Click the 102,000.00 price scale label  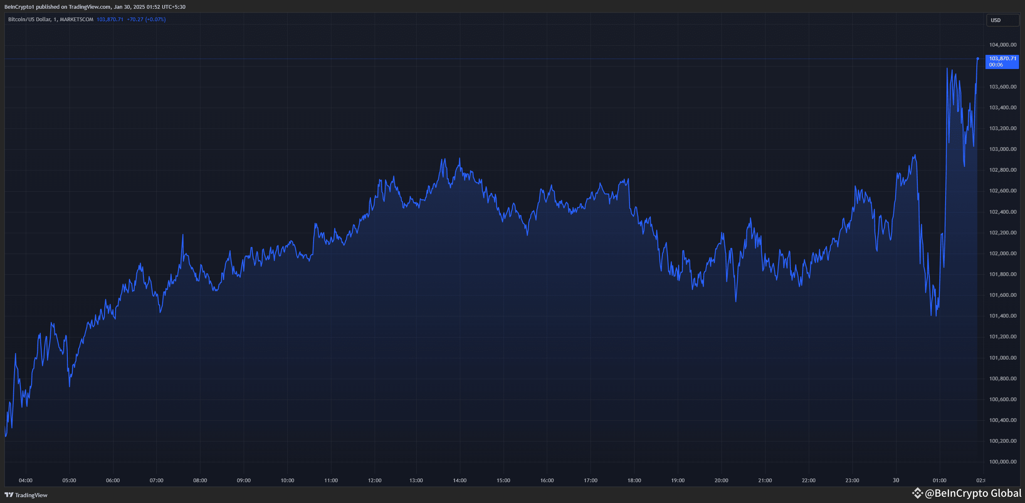coord(1003,253)
